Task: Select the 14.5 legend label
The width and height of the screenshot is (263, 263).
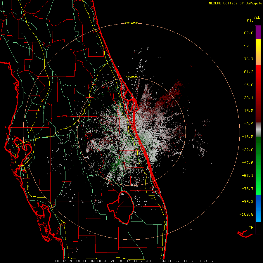Action: tap(249, 111)
